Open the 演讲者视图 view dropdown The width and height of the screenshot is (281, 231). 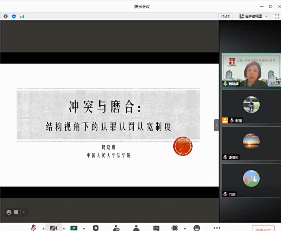coord(253,16)
